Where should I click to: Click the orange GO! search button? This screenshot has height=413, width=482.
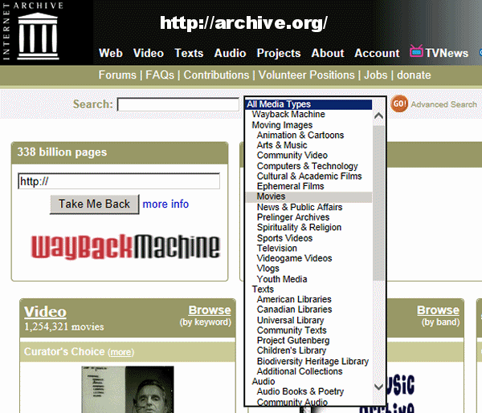click(x=399, y=103)
